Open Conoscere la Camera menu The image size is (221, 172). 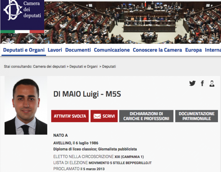(x=157, y=50)
